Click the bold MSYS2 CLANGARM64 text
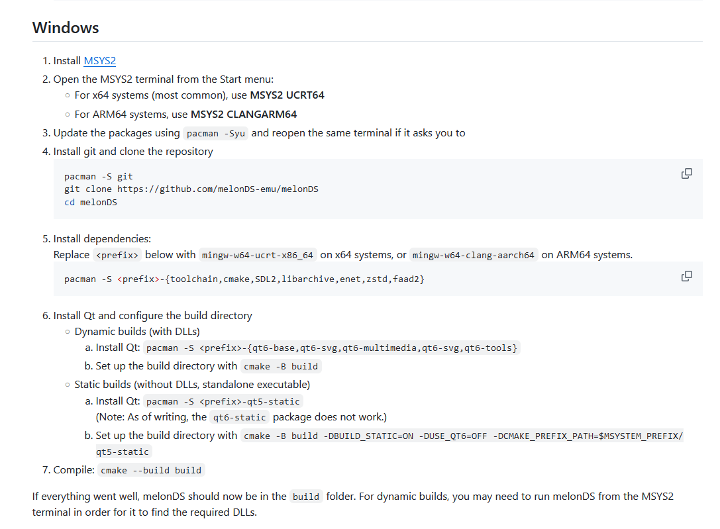Image resolution: width=720 pixels, height=529 pixels. pos(243,115)
